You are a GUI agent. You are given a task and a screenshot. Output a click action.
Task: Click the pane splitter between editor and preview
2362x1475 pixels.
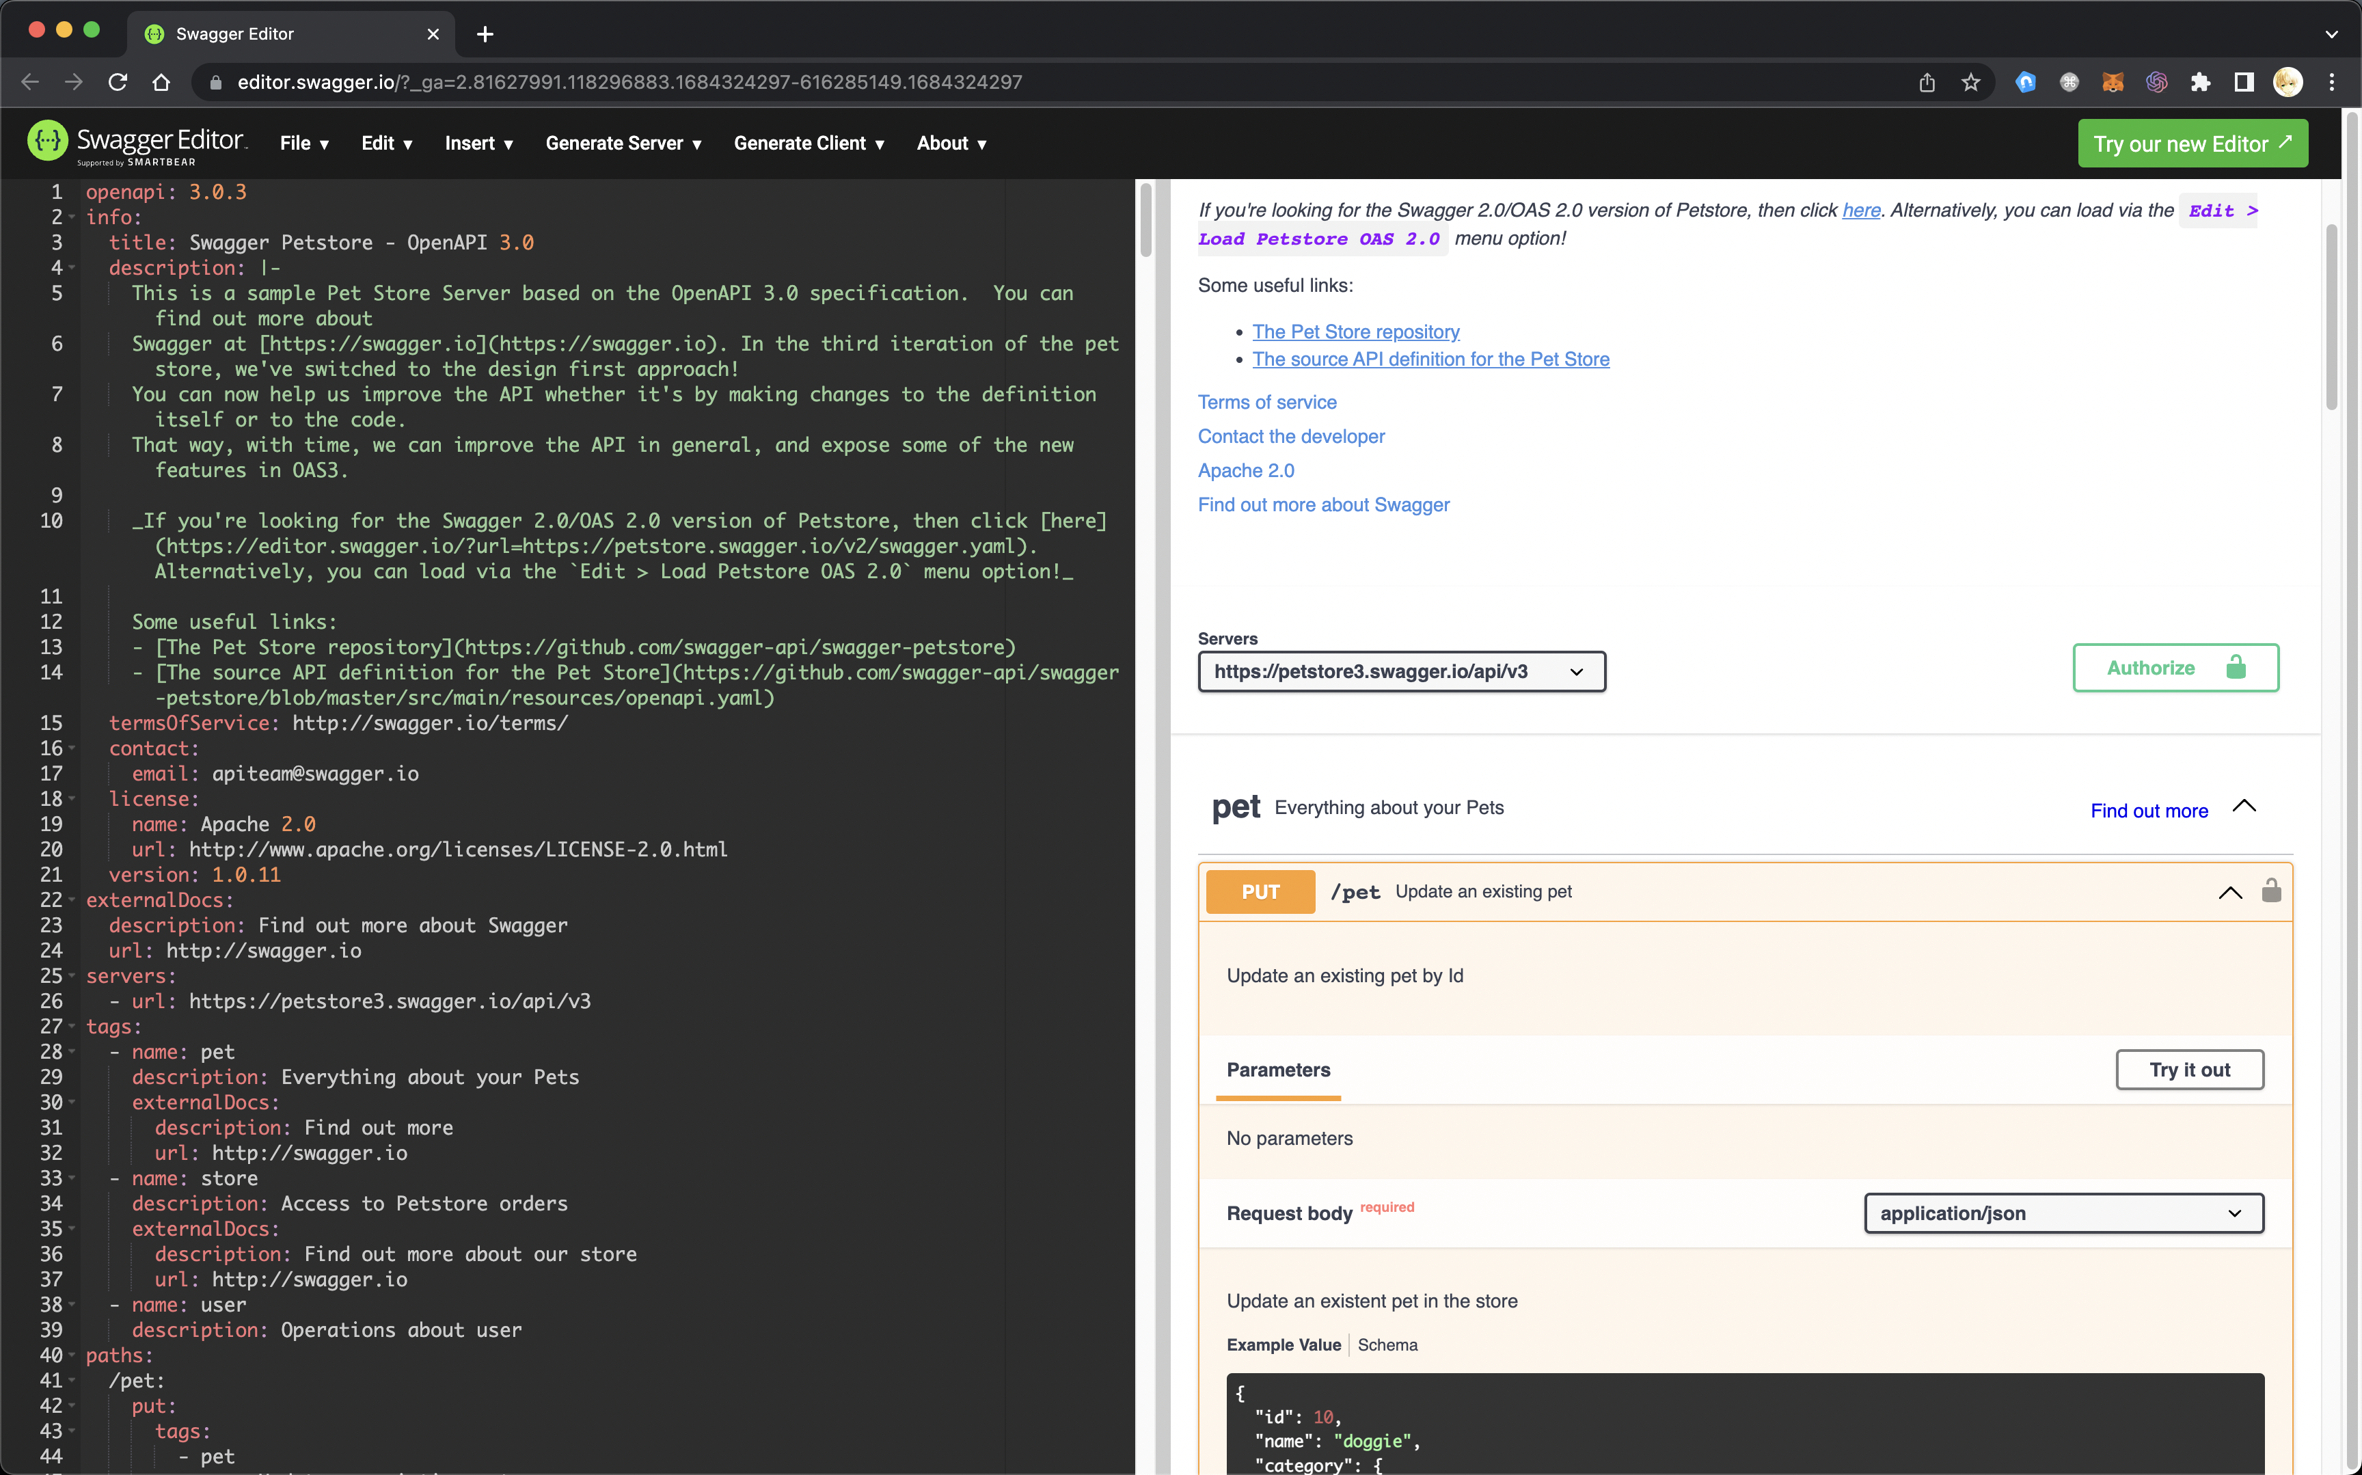coord(1161,826)
